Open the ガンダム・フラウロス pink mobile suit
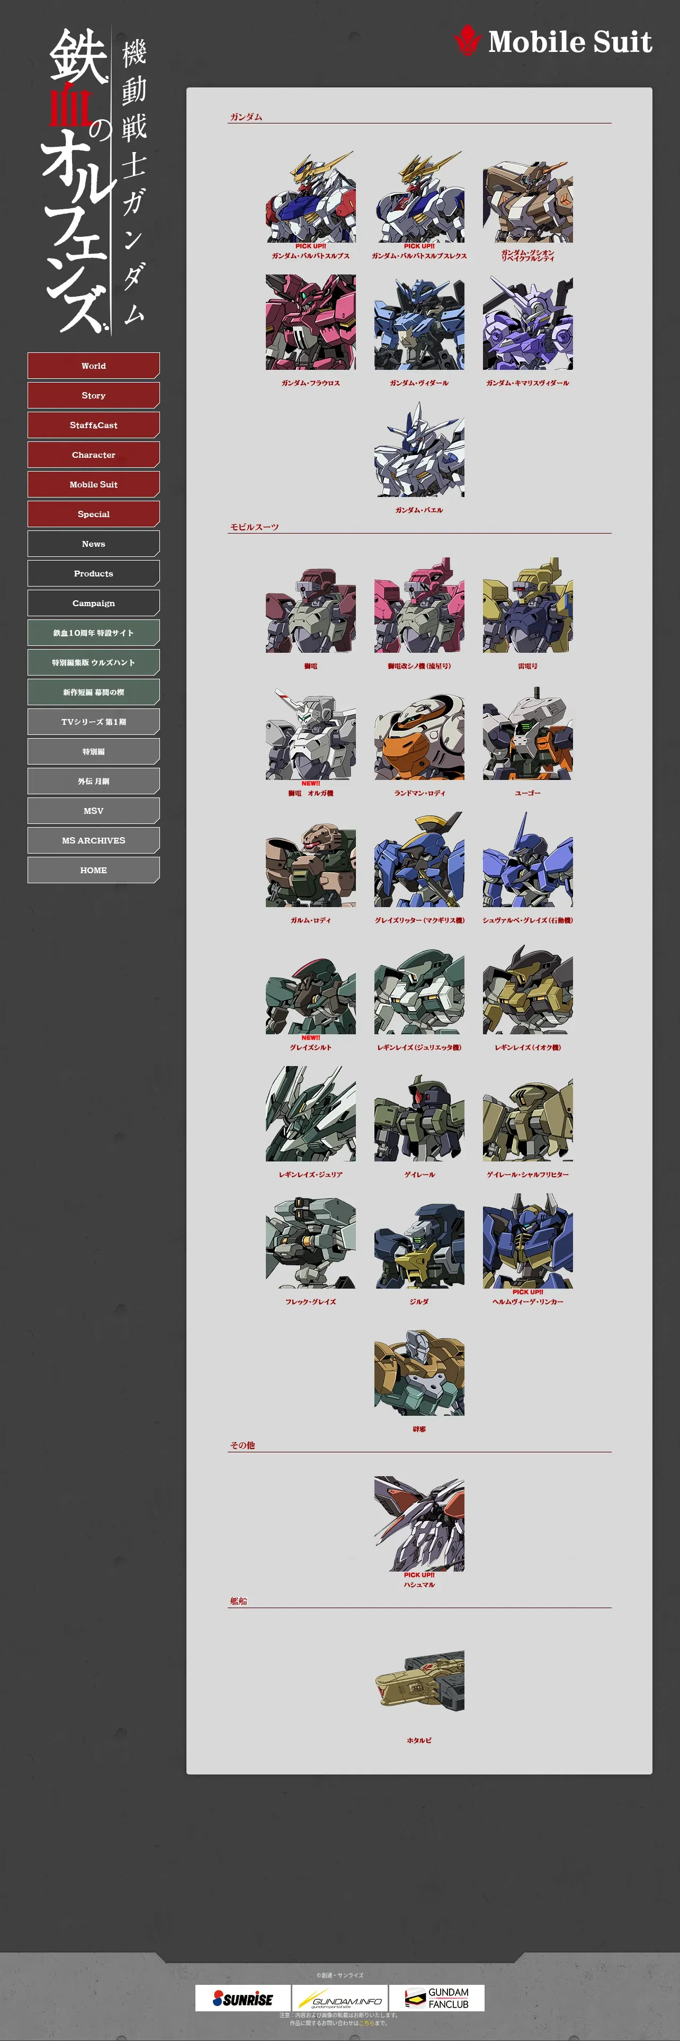The width and height of the screenshot is (680, 2041). [310, 323]
